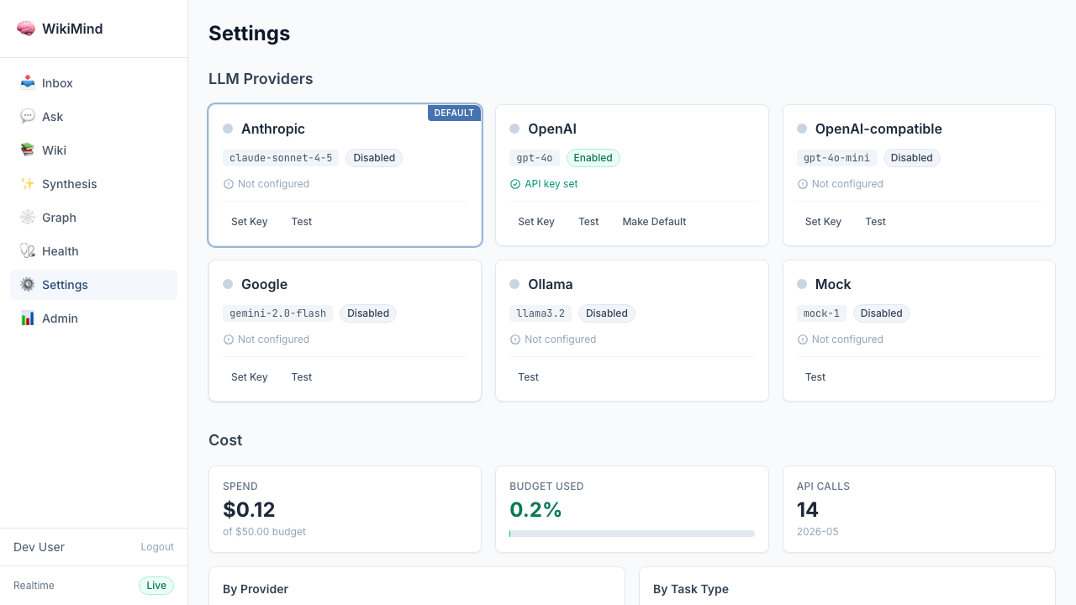Click the Anthropic Disabled status badge
1076x605 pixels.
click(x=374, y=158)
